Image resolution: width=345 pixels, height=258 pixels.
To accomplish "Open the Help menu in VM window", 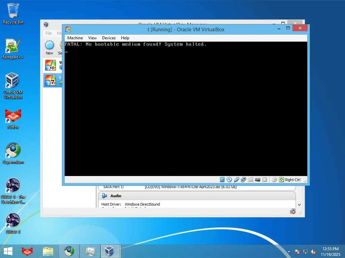I will (x=125, y=38).
